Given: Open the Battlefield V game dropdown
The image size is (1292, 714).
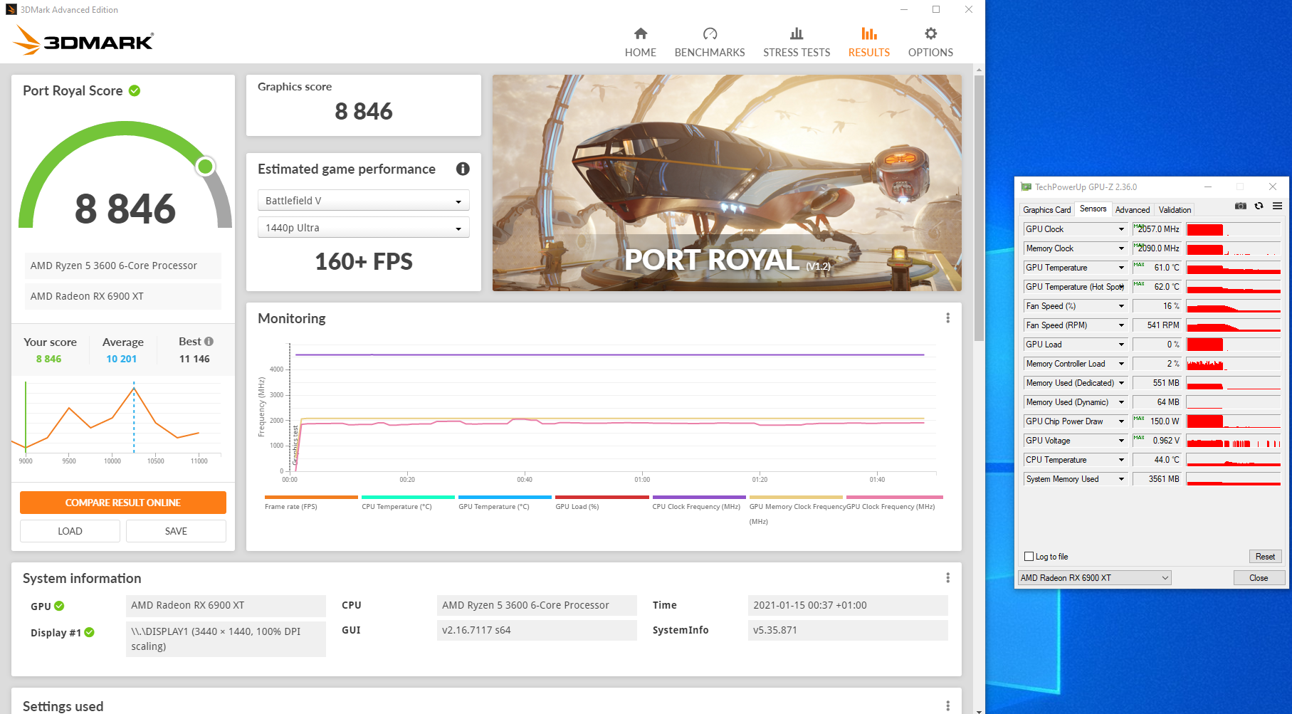Looking at the screenshot, I should [363, 201].
